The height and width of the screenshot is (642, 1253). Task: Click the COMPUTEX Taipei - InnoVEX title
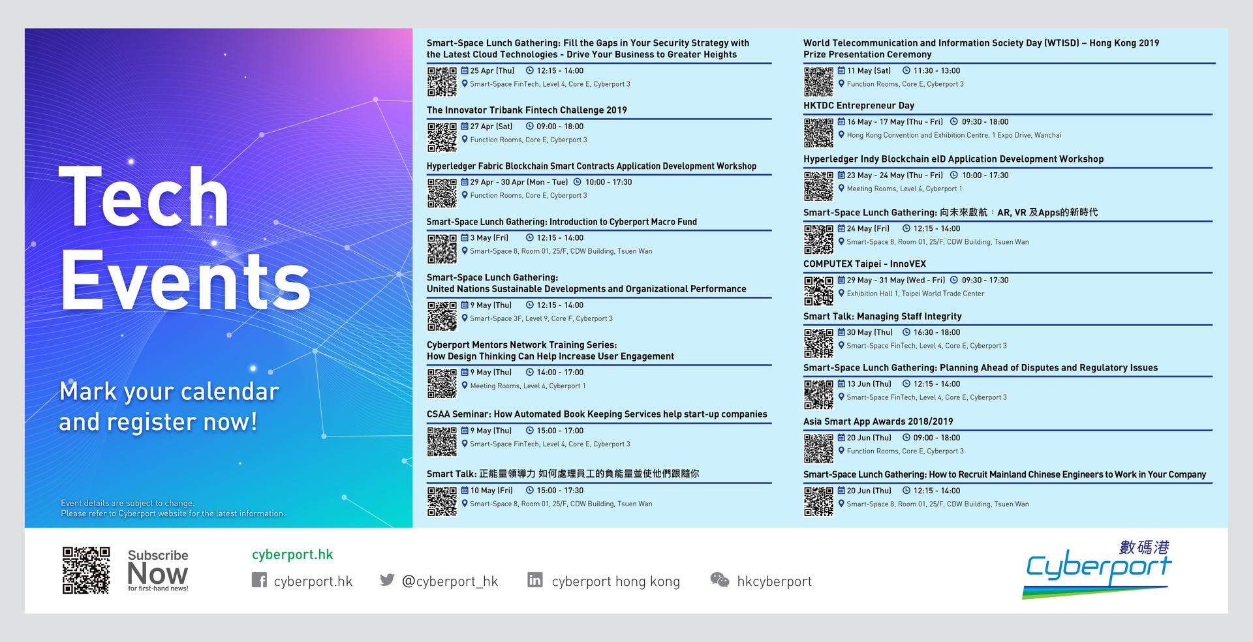[x=865, y=264]
